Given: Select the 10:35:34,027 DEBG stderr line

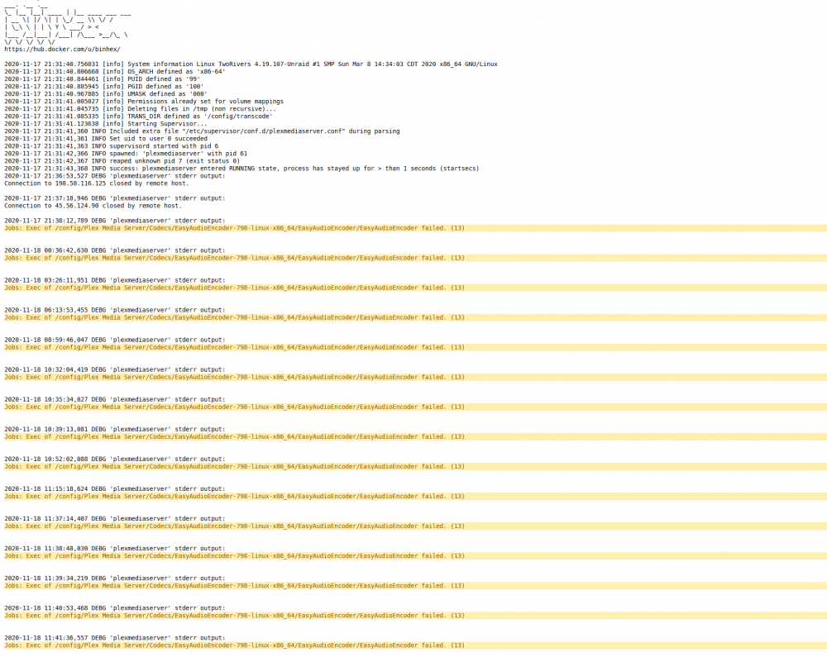Looking at the screenshot, I should click(114, 399).
